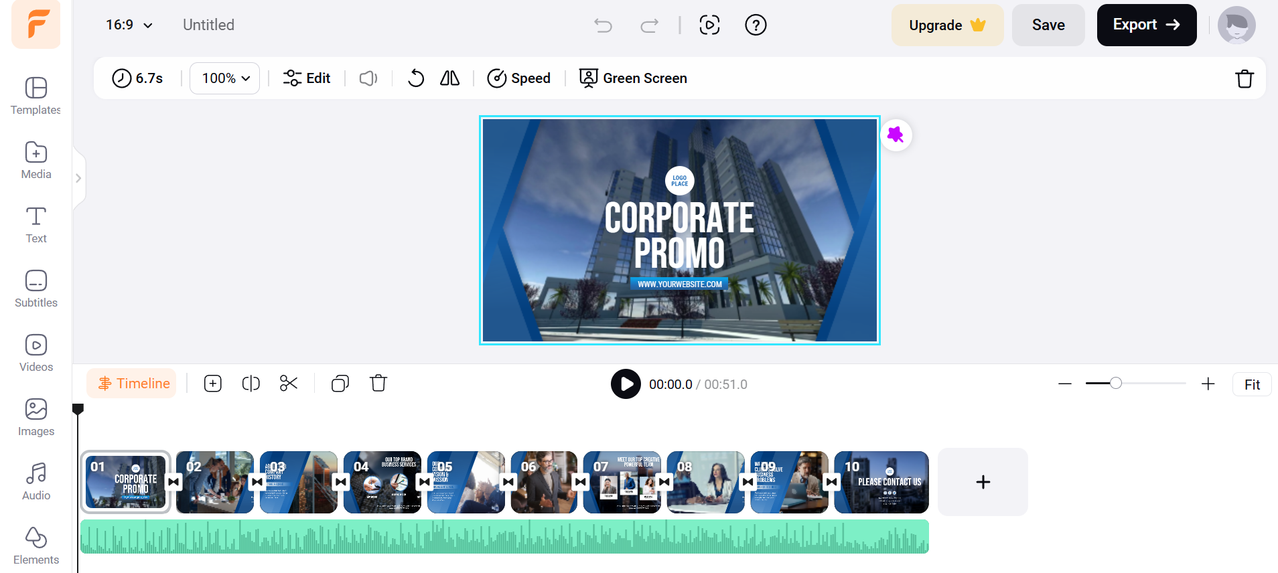The image size is (1278, 573).
Task: Zoom in the timeline with plus
Action: pos(1208,384)
